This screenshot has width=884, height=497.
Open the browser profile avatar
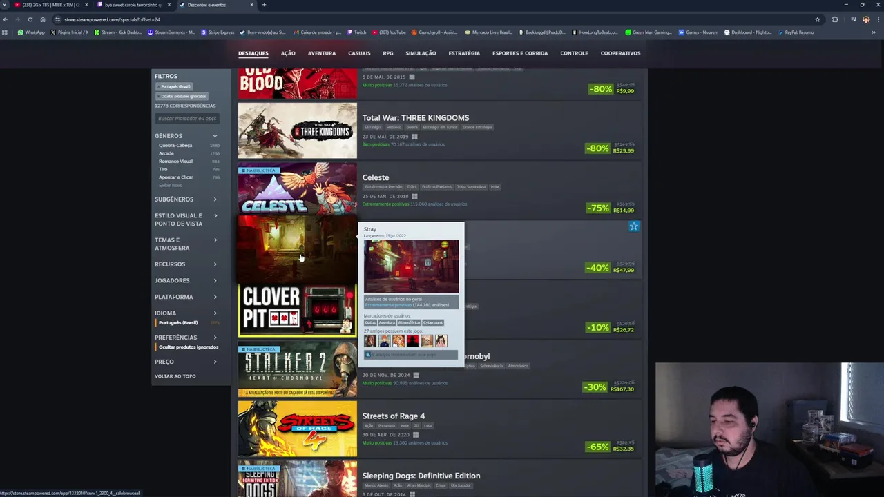pos(866,19)
